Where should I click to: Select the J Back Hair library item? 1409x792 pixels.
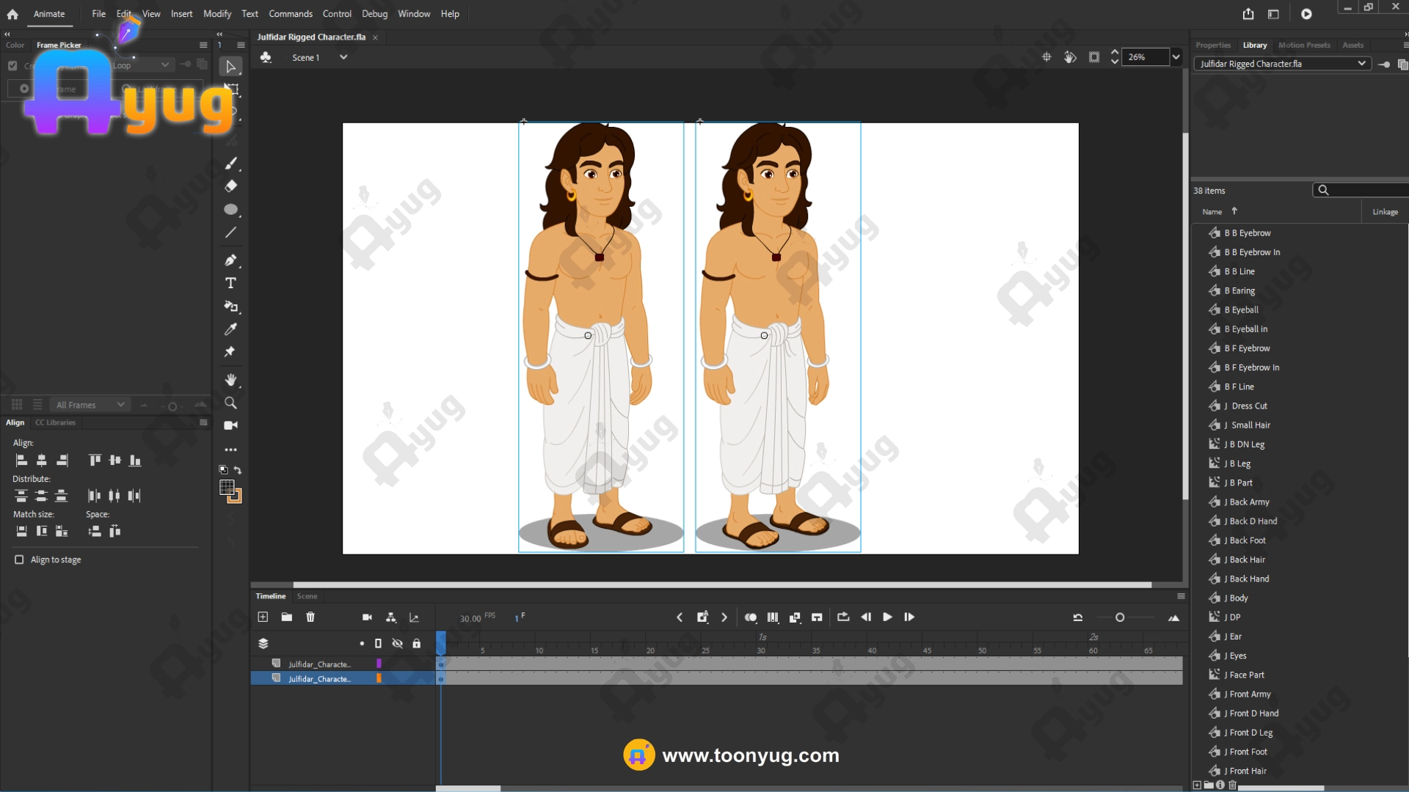click(1247, 560)
